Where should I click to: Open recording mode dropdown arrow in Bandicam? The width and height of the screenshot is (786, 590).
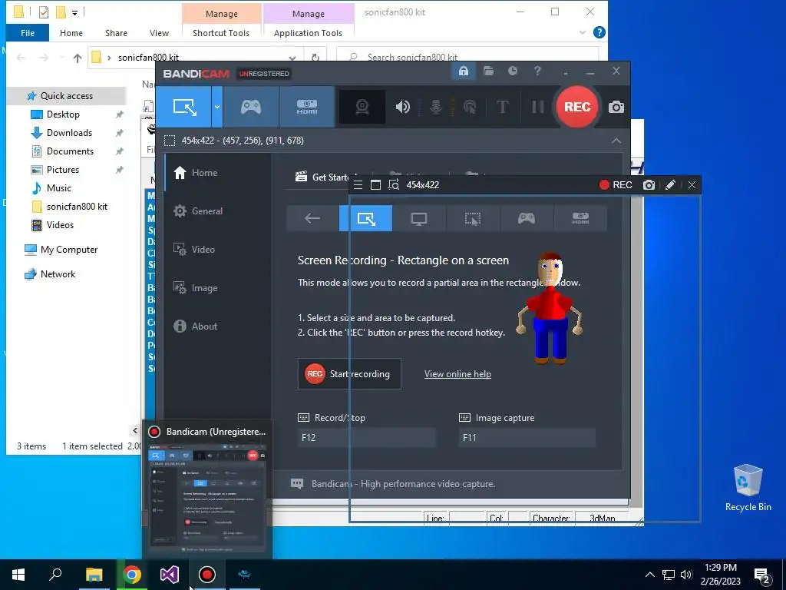point(217,107)
